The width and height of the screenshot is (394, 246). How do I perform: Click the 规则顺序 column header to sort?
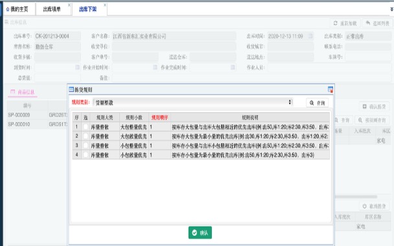click(160, 117)
